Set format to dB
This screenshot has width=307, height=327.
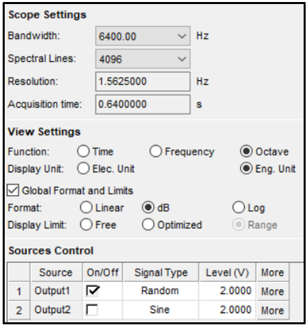tap(148, 207)
